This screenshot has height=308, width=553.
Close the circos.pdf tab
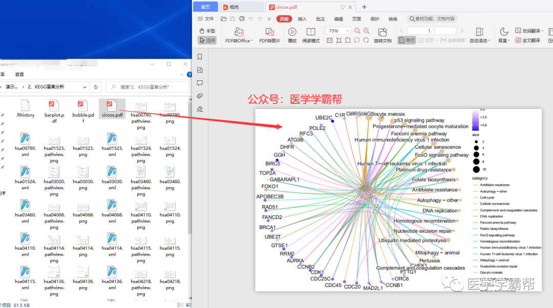coord(350,7)
